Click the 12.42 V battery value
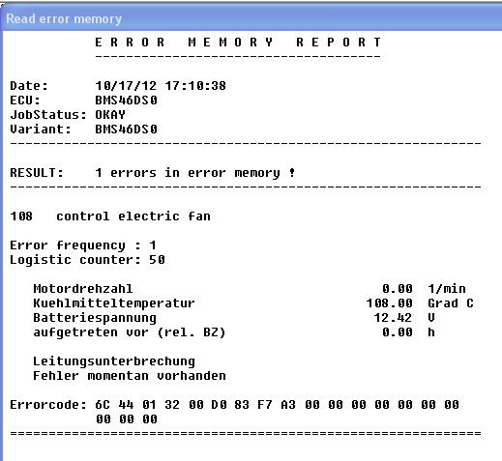 pos(404,318)
